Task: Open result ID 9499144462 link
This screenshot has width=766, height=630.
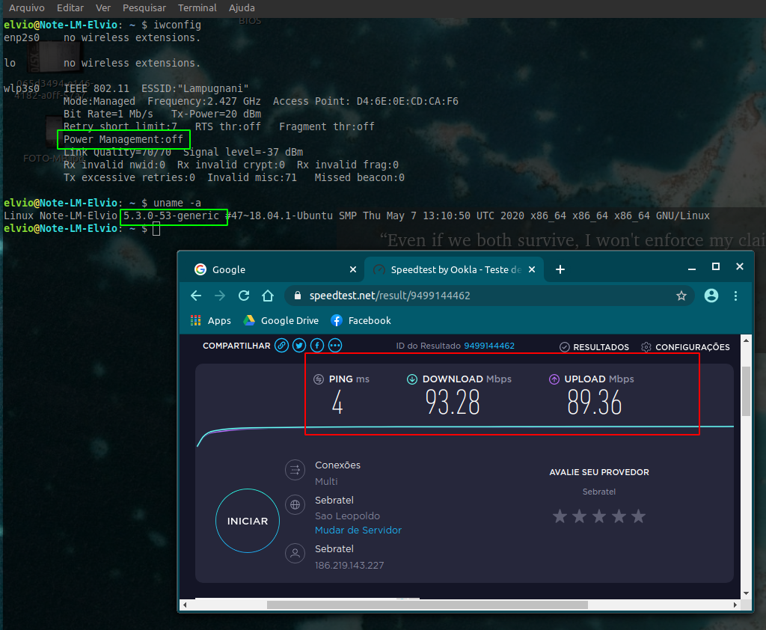Action: (489, 346)
